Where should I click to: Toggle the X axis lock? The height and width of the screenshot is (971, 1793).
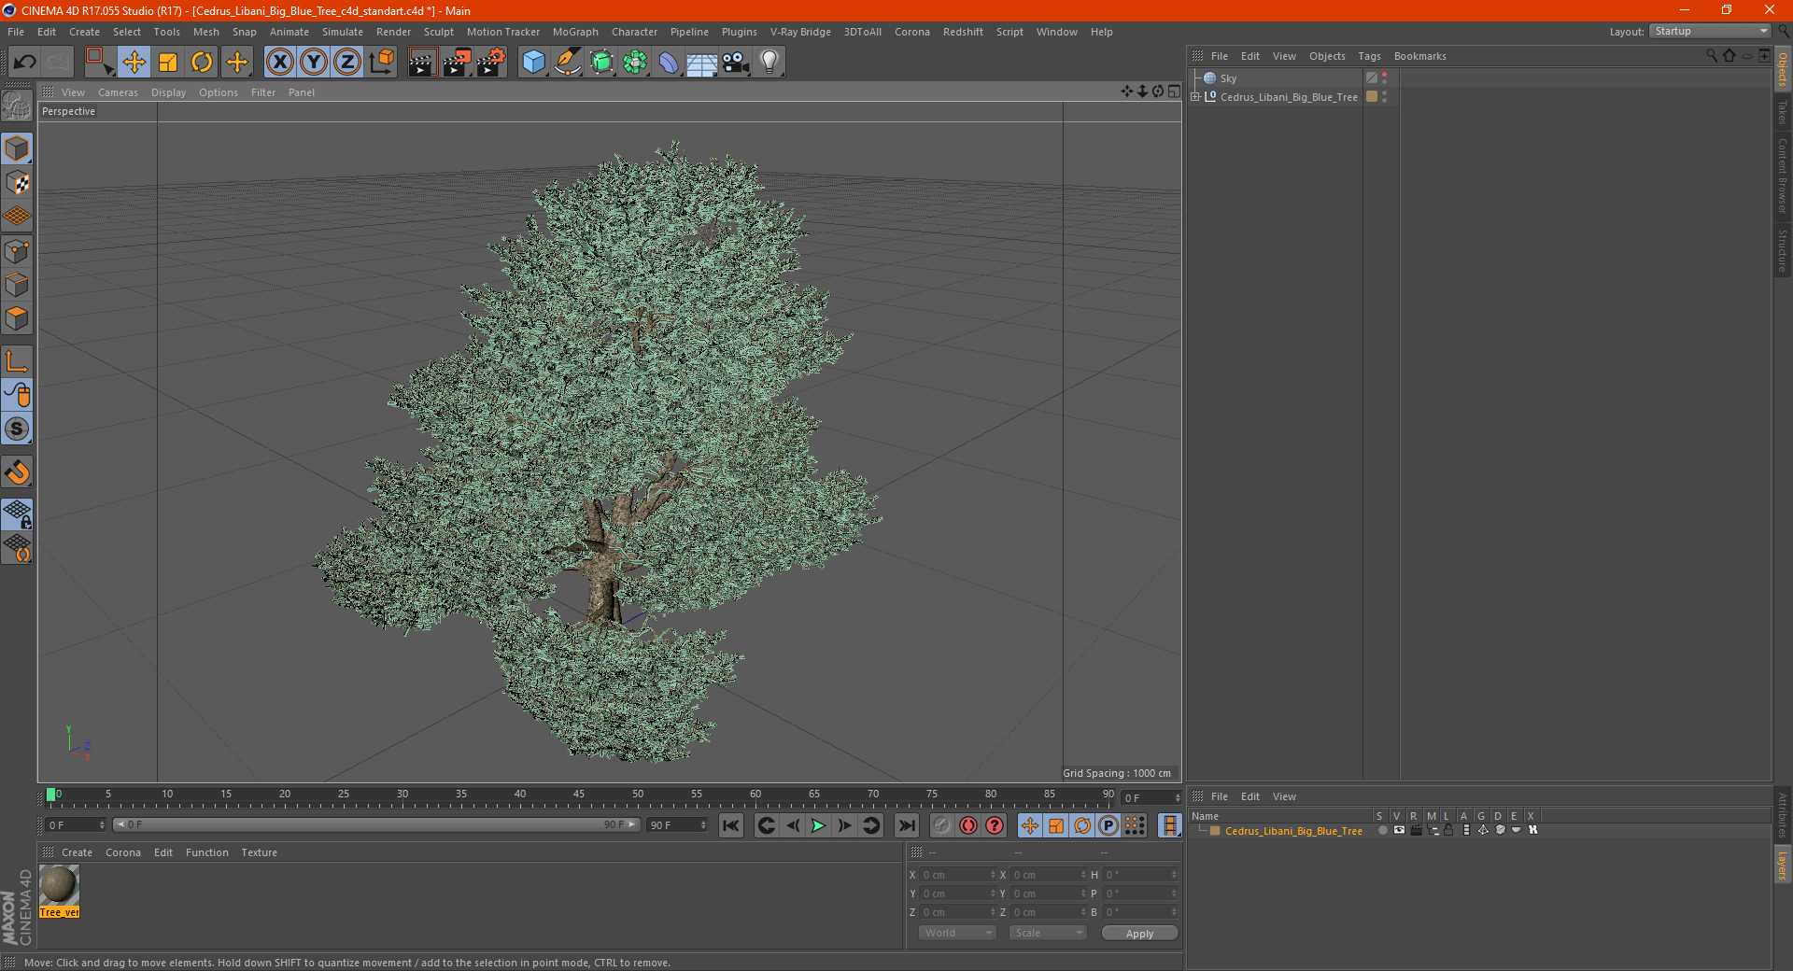tap(279, 63)
